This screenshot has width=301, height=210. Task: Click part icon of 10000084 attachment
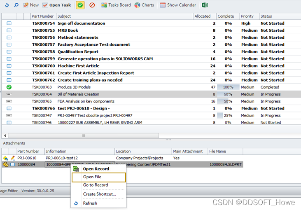point(6,165)
